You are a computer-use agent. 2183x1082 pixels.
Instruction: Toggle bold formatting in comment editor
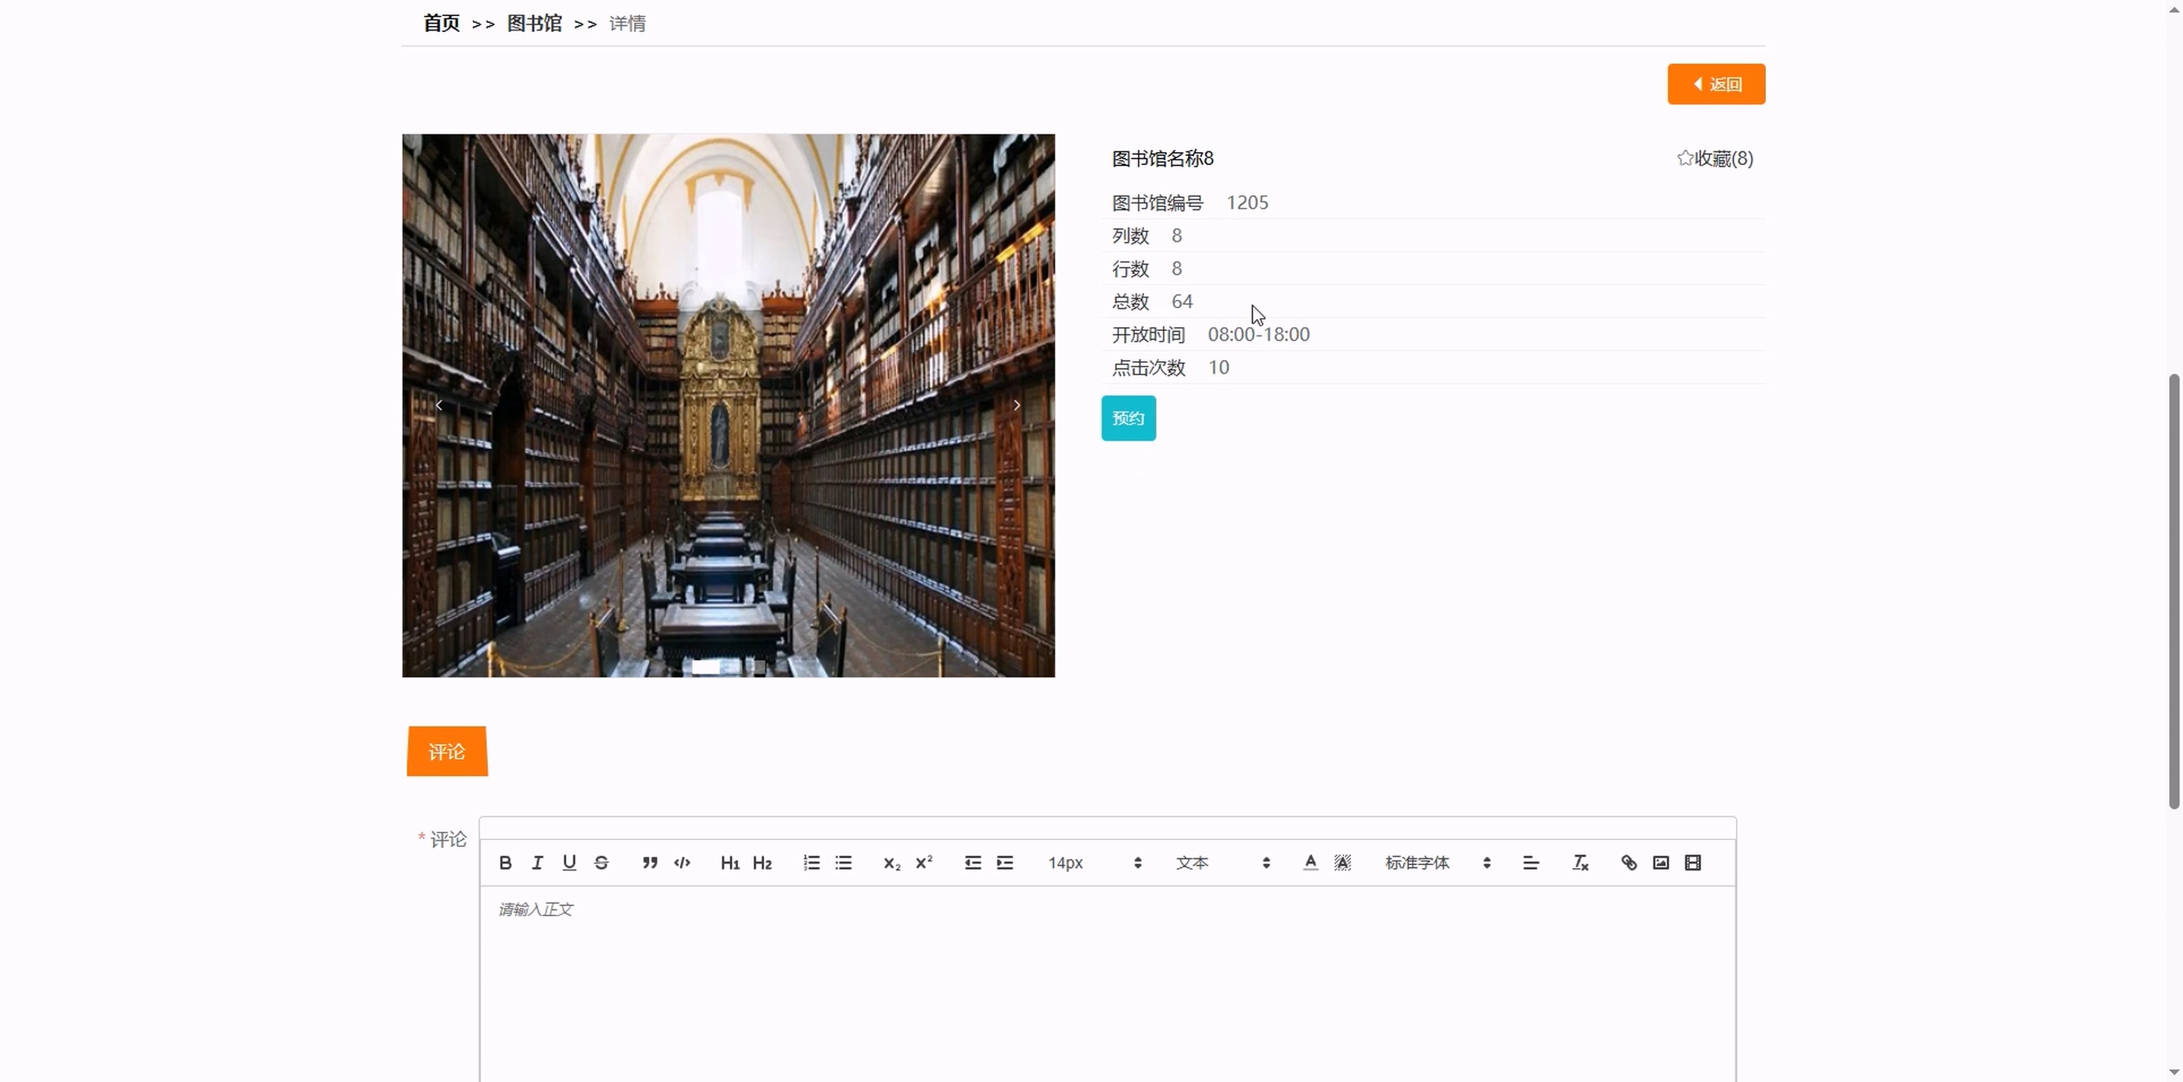click(x=505, y=863)
